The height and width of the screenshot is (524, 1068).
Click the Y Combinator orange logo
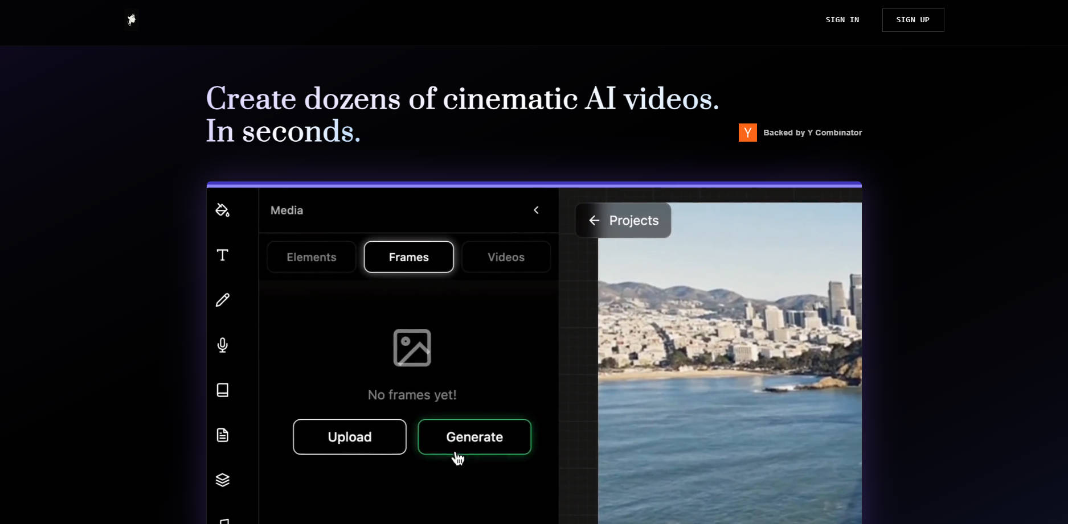coord(747,133)
